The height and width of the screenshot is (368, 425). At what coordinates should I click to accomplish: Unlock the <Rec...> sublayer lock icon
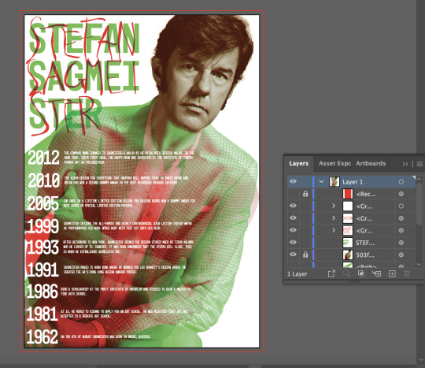(x=305, y=194)
